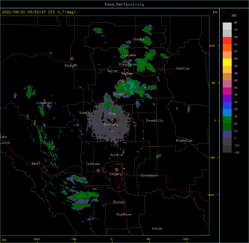Viewport: 249px width, 243px height.
Task: Click the Okotoks city label
Action: tap(119, 202)
